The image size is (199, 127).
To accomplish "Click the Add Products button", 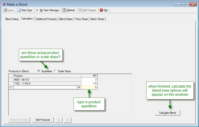I will pos(43,120).
